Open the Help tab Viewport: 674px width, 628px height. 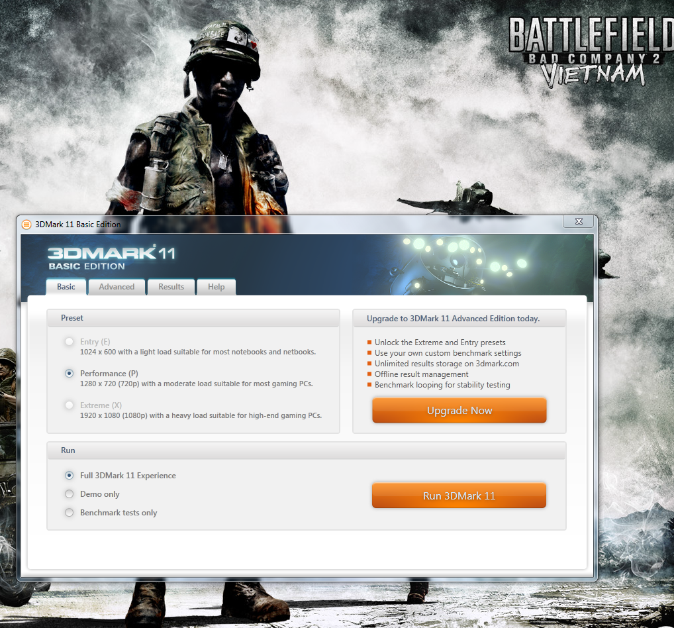point(217,287)
